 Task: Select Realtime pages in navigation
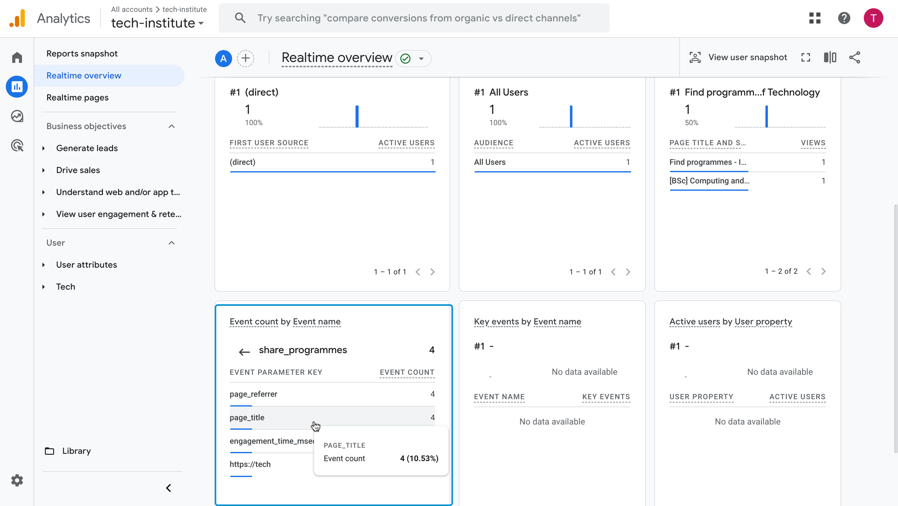(77, 98)
